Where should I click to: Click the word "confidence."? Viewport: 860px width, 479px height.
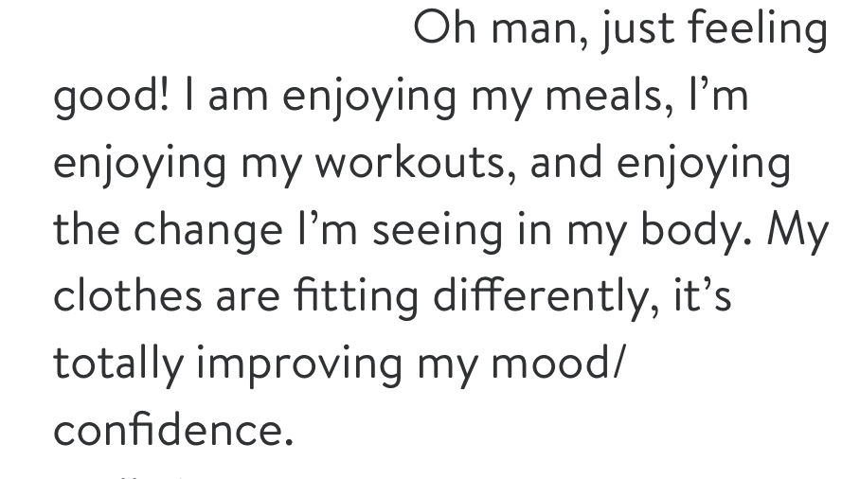point(173,430)
